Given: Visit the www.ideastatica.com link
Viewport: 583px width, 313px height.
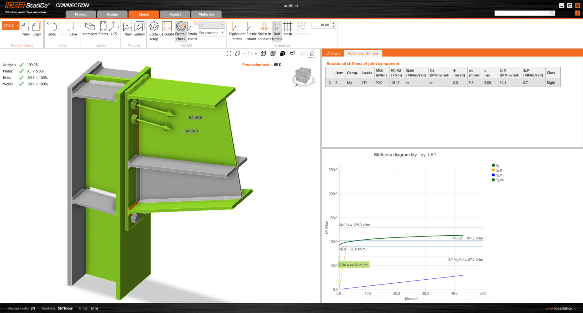Looking at the screenshot, I should [562, 308].
